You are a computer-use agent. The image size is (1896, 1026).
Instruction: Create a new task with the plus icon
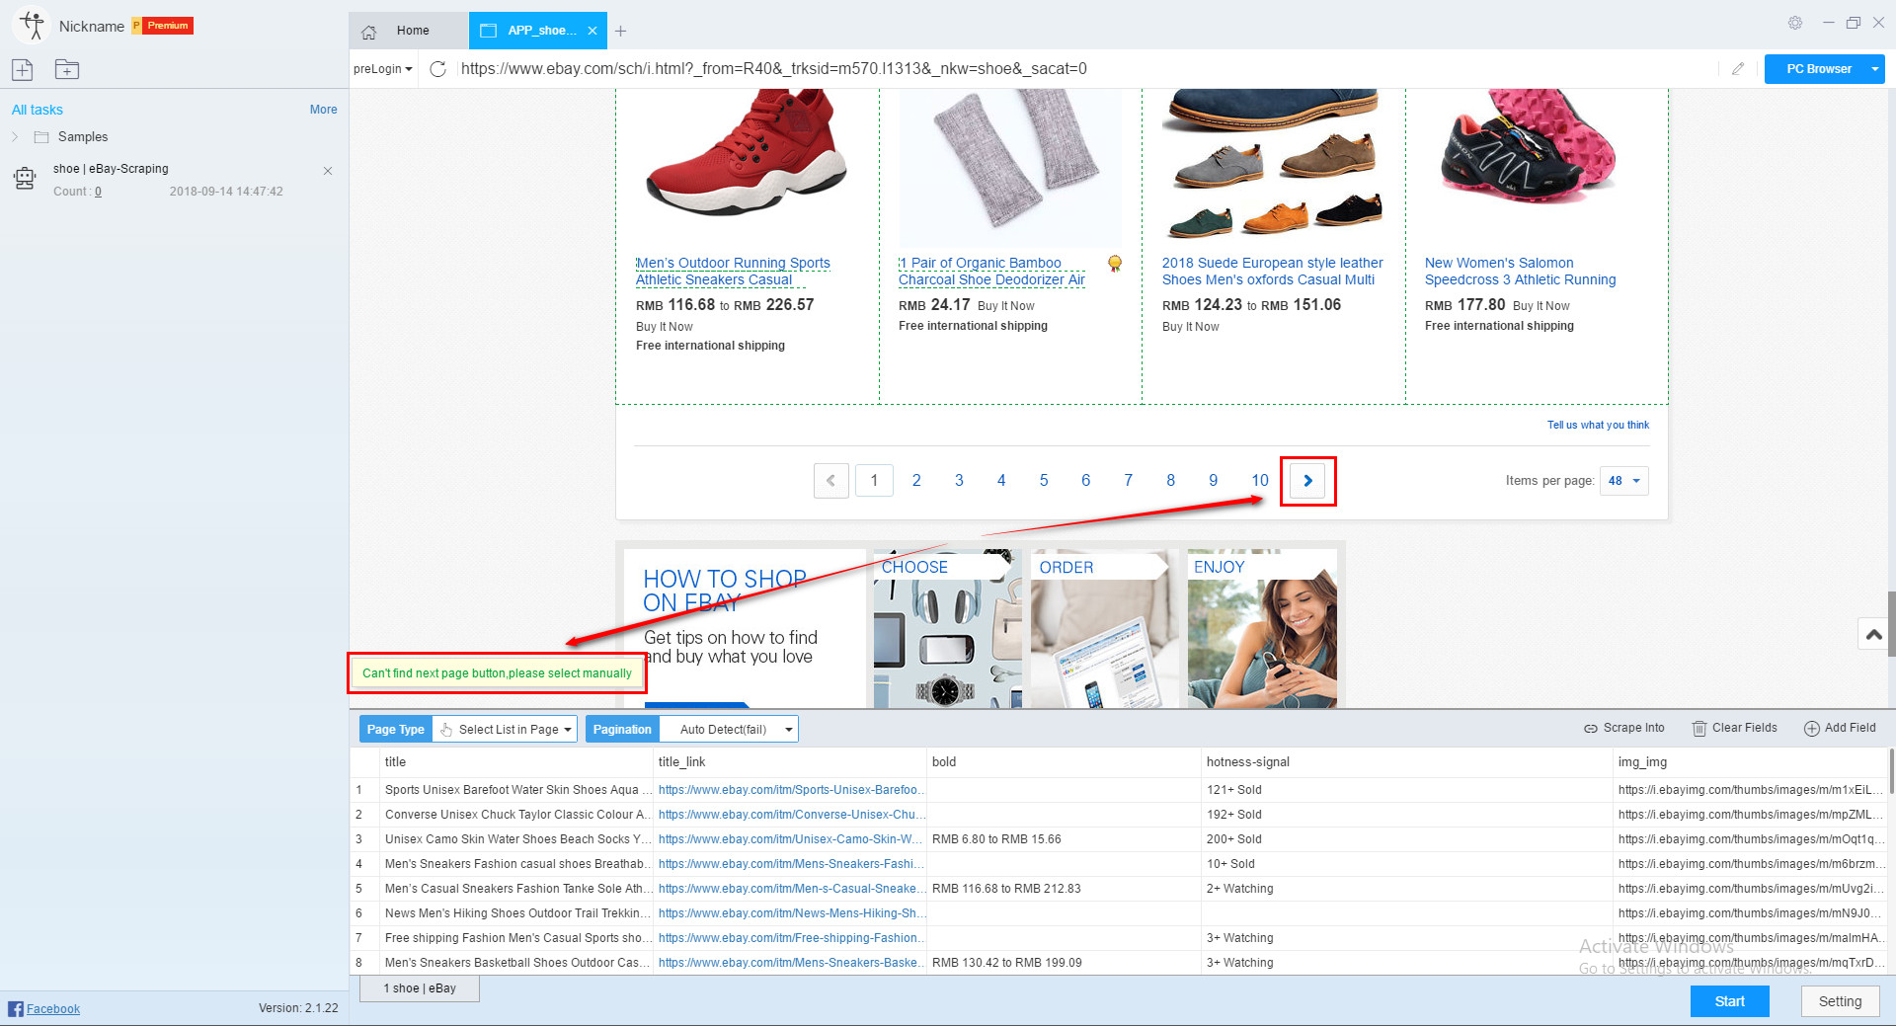click(x=23, y=69)
